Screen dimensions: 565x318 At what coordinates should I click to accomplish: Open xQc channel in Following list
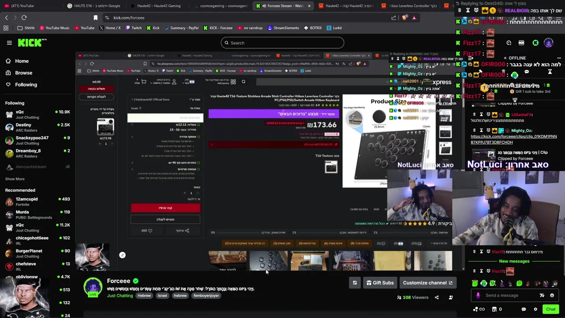tap(38, 114)
